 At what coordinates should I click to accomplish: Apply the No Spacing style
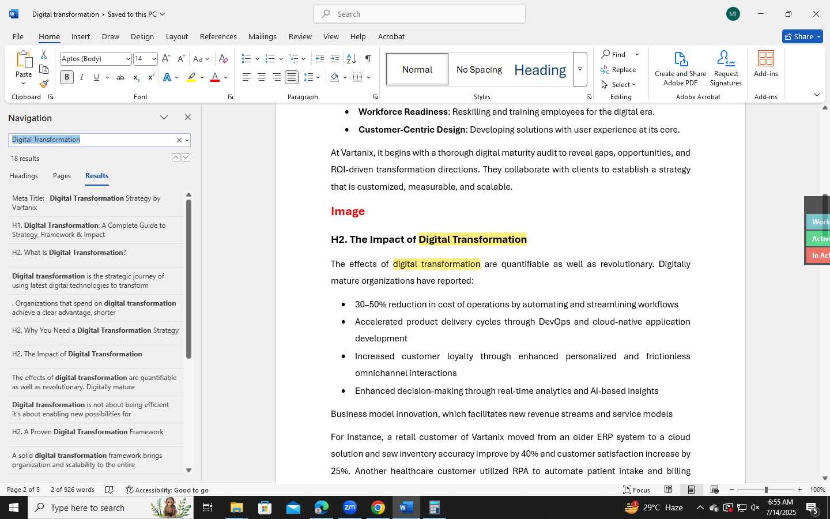pyautogui.click(x=479, y=69)
